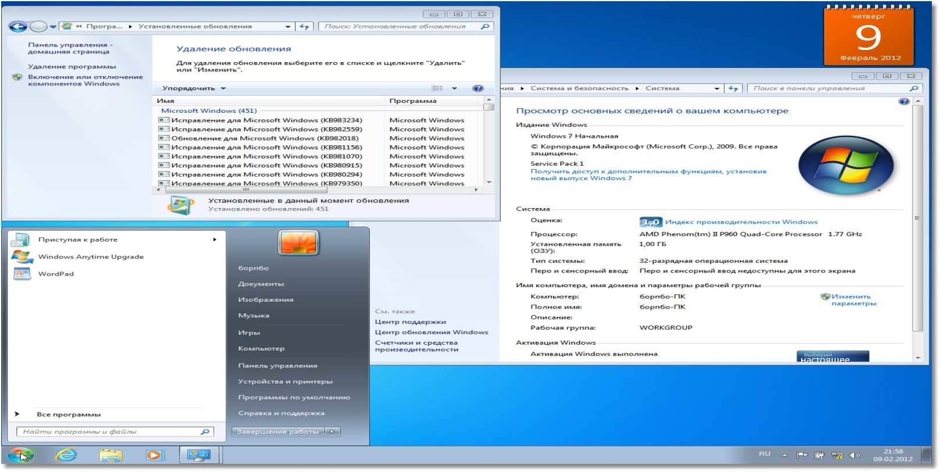940x472 pixels.
Task: Open shutdown options arrow next to Завершение работы
Action: [x=332, y=432]
